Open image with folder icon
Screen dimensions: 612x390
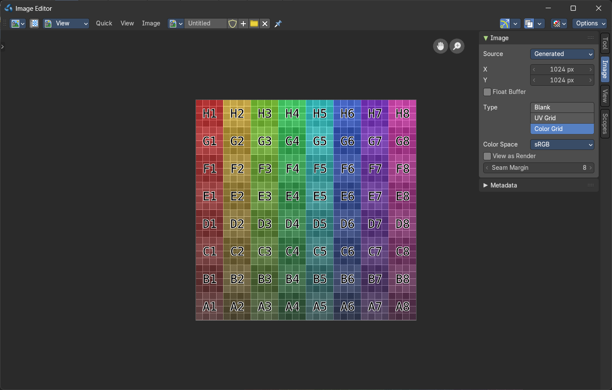click(254, 24)
